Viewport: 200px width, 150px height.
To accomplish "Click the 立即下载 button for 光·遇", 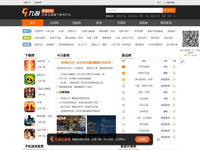I will pyautogui.click(x=41, y=108).
